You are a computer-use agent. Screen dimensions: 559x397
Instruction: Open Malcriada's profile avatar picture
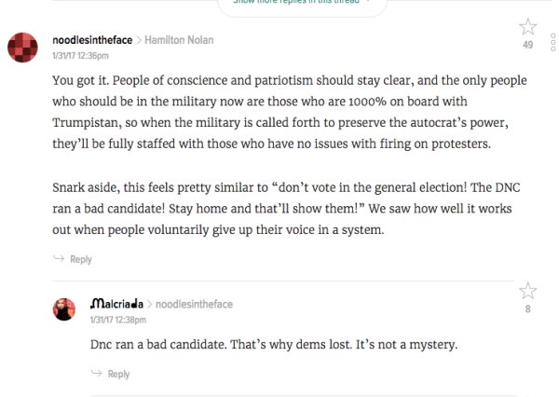[x=63, y=310]
